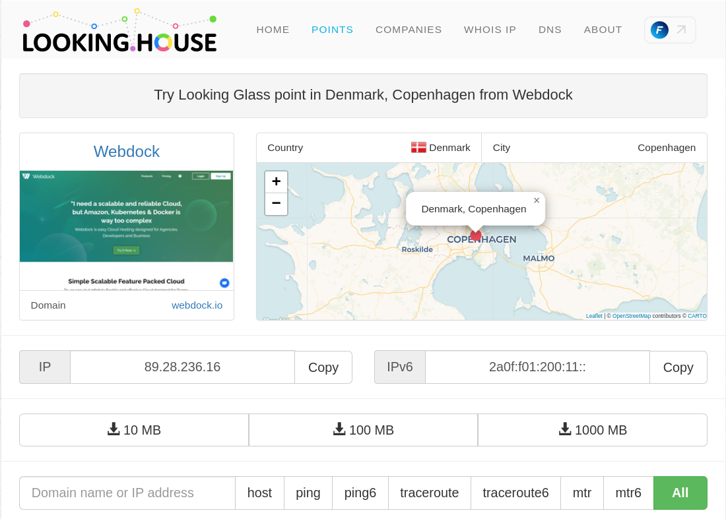Zoom out on the map
Image resolution: width=726 pixels, height=519 pixels.
click(x=276, y=203)
